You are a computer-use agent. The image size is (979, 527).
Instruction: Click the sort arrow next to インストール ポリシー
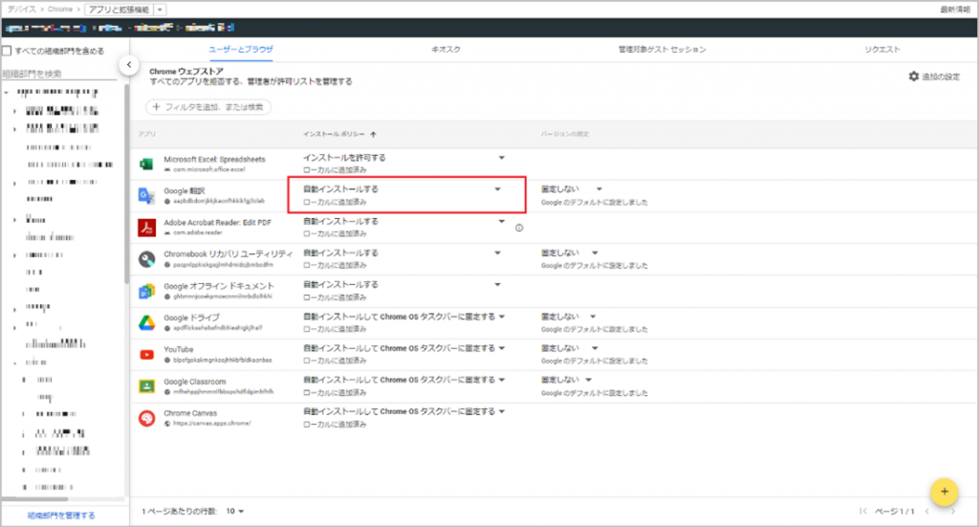tap(374, 134)
